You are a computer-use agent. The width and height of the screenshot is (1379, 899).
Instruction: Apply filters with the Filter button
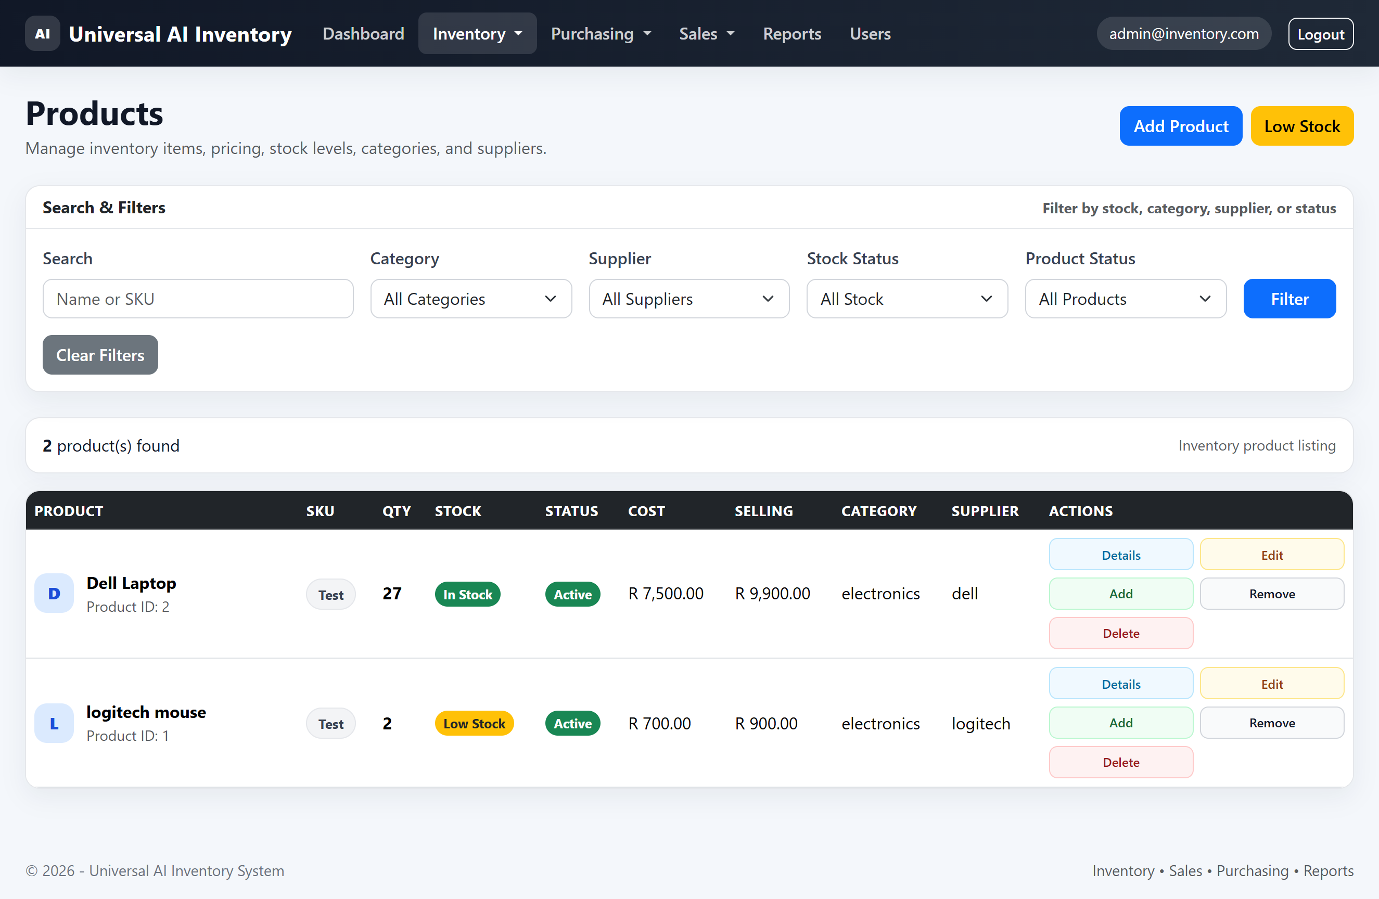(x=1289, y=299)
